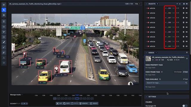Open the 75% zoom level dropdown

click(137, 4)
